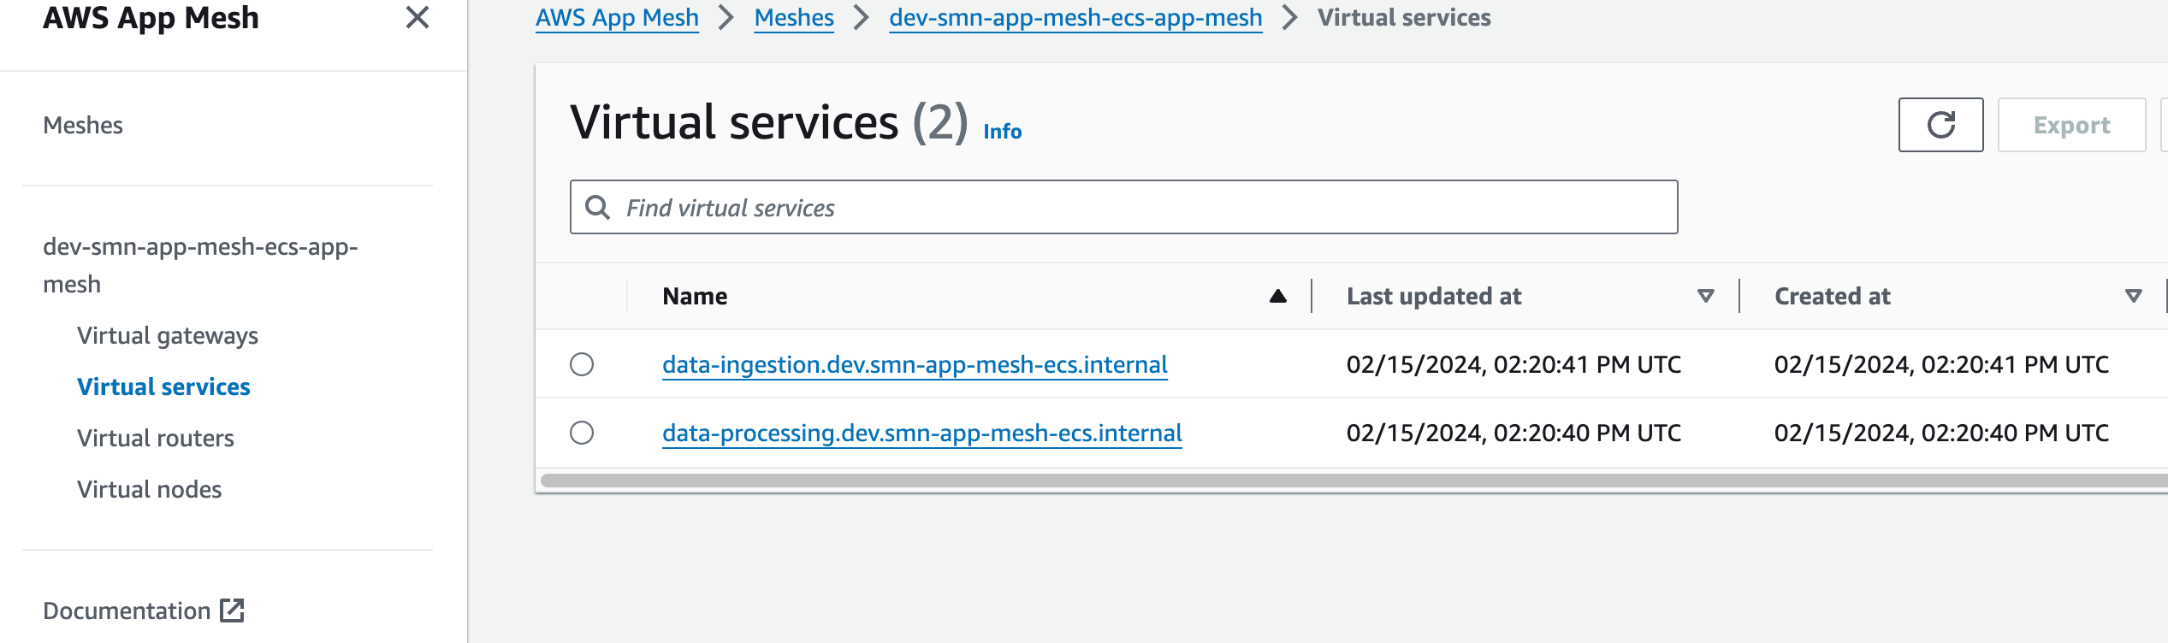Click the magnifier icon in search box

click(x=597, y=207)
